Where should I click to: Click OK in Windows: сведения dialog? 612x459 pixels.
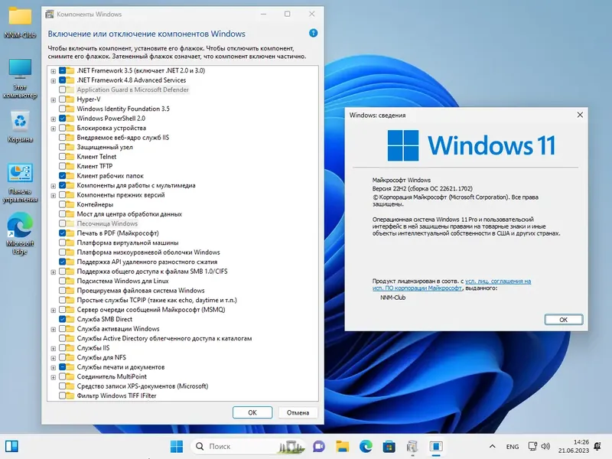point(564,320)
